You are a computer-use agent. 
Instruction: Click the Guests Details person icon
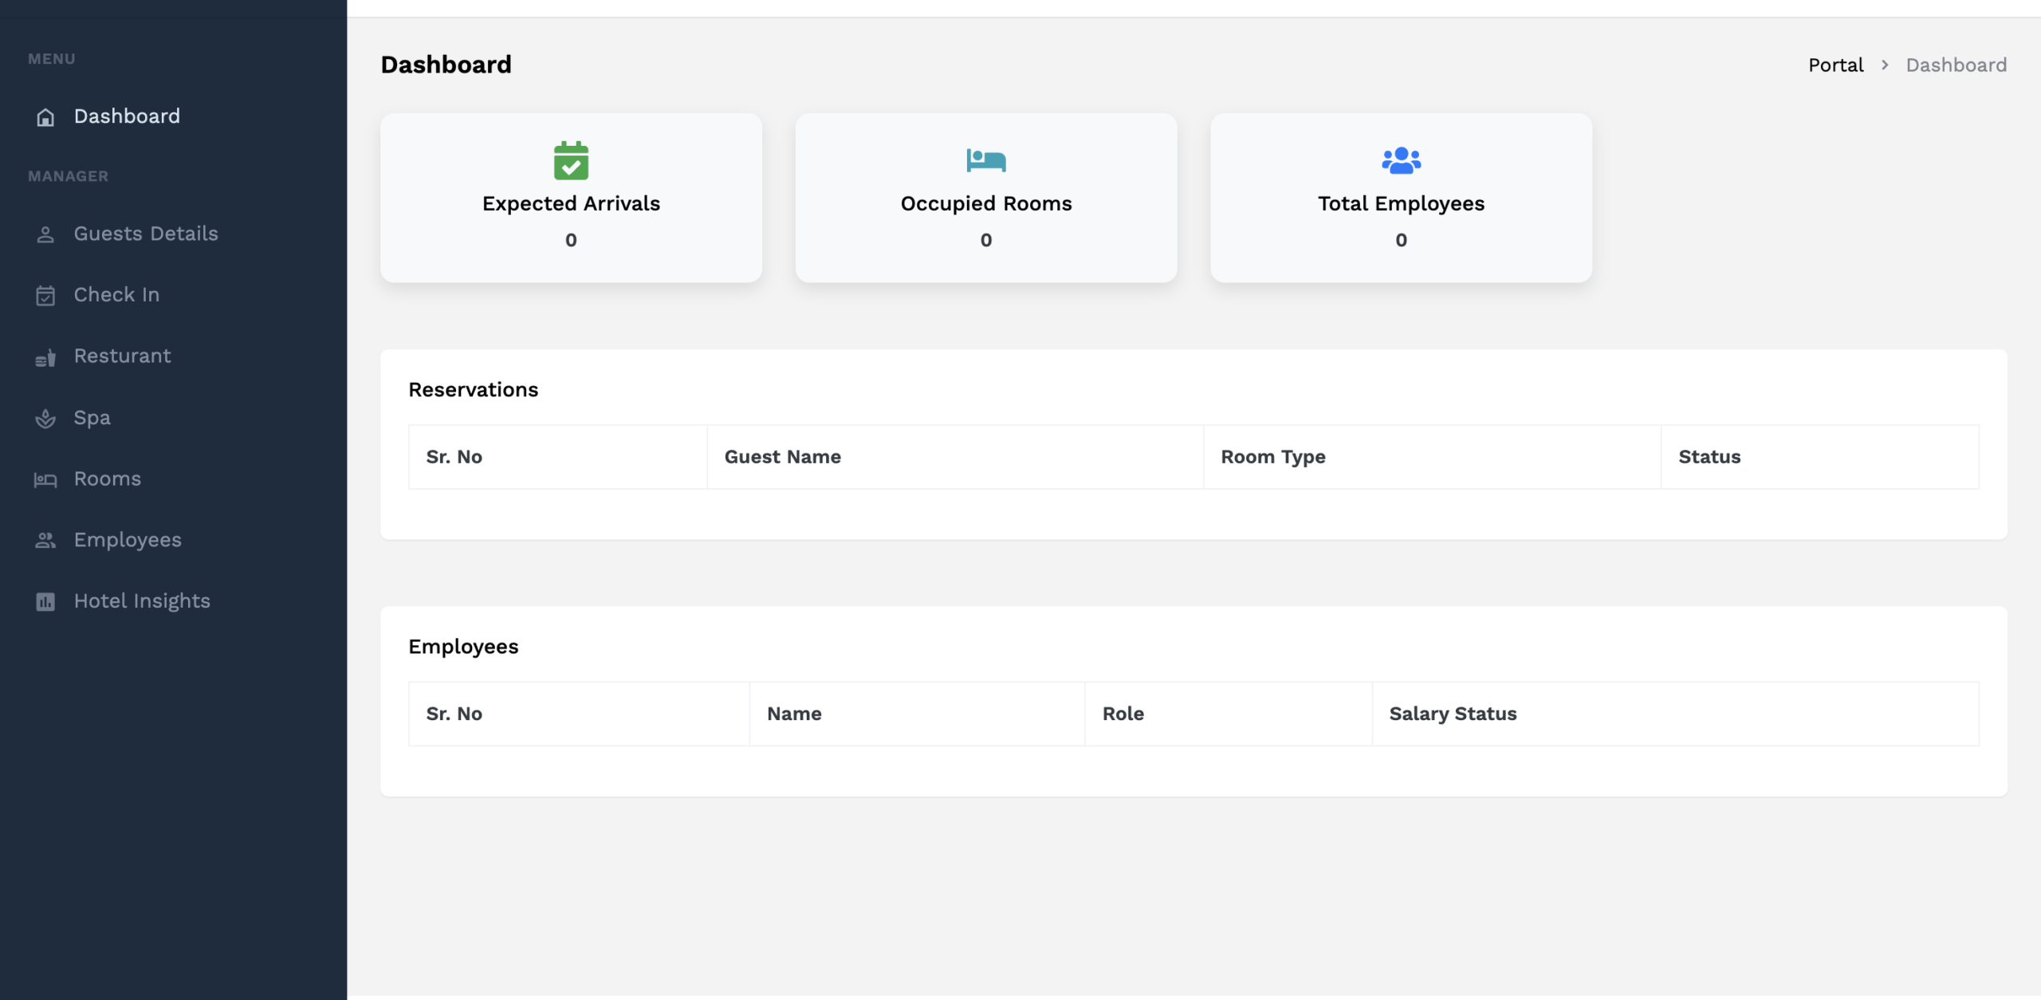coord(45,234)
